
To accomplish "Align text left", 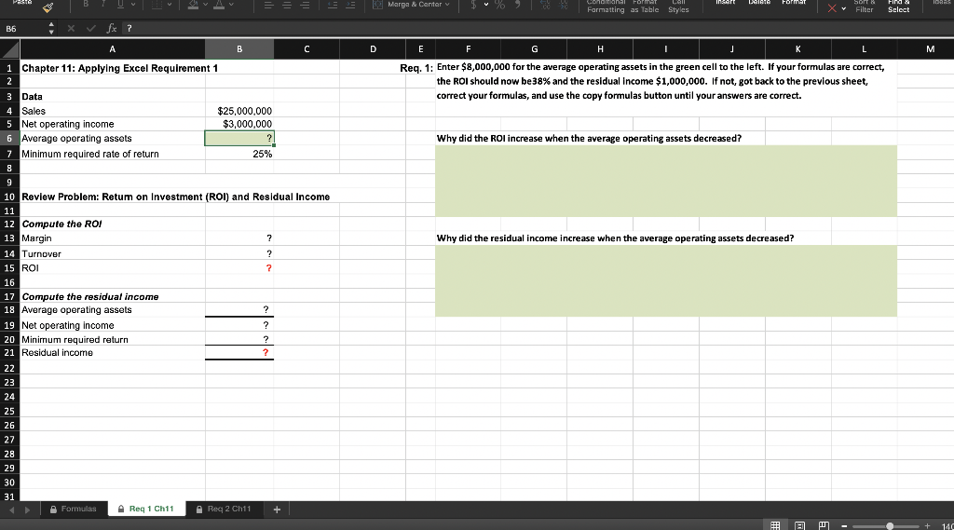I will click(268, 5).
